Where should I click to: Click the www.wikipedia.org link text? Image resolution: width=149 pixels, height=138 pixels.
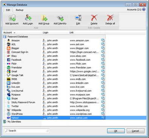pyautogui.click(x=80, y=110)
